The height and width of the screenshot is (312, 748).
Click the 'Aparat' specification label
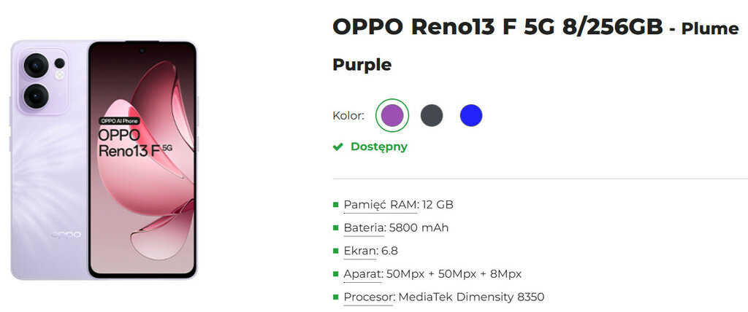coord(362,274)
